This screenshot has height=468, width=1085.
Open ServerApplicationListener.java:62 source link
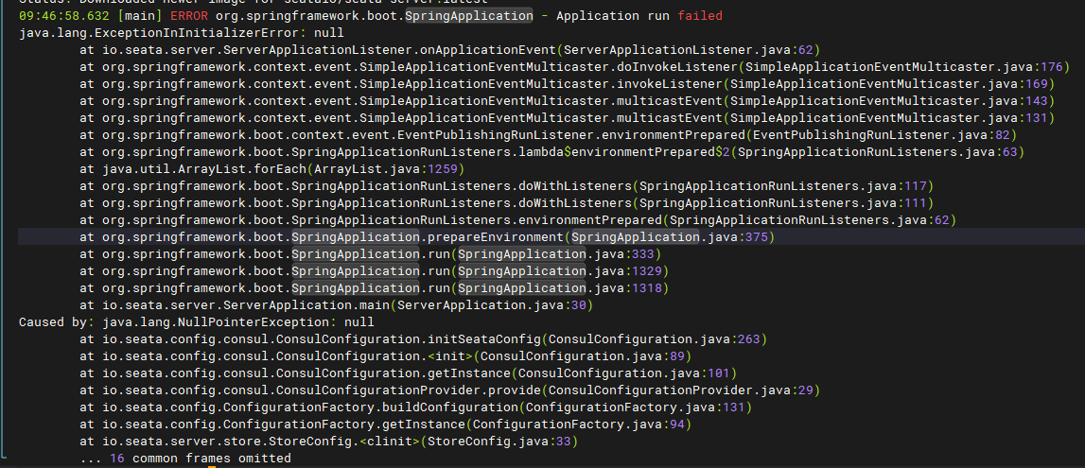tap(690, 50)
